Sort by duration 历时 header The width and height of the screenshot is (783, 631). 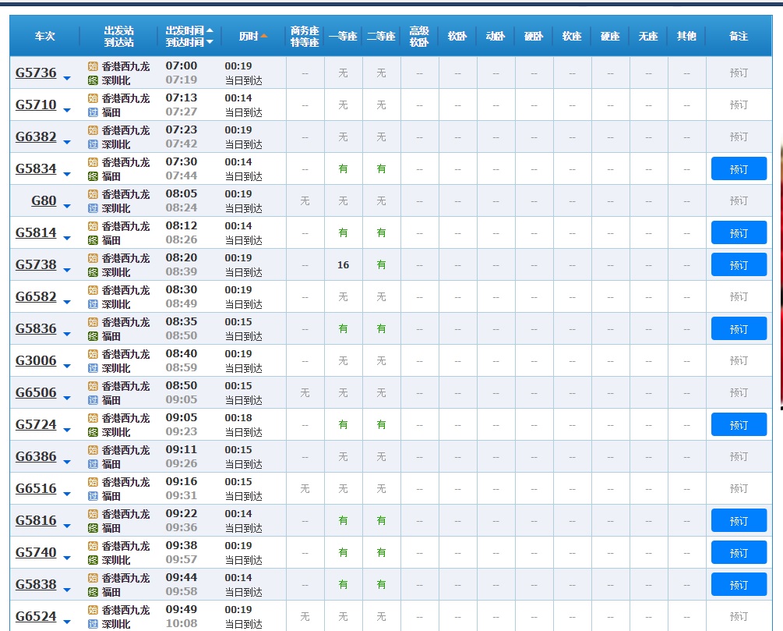coord(252,36)
